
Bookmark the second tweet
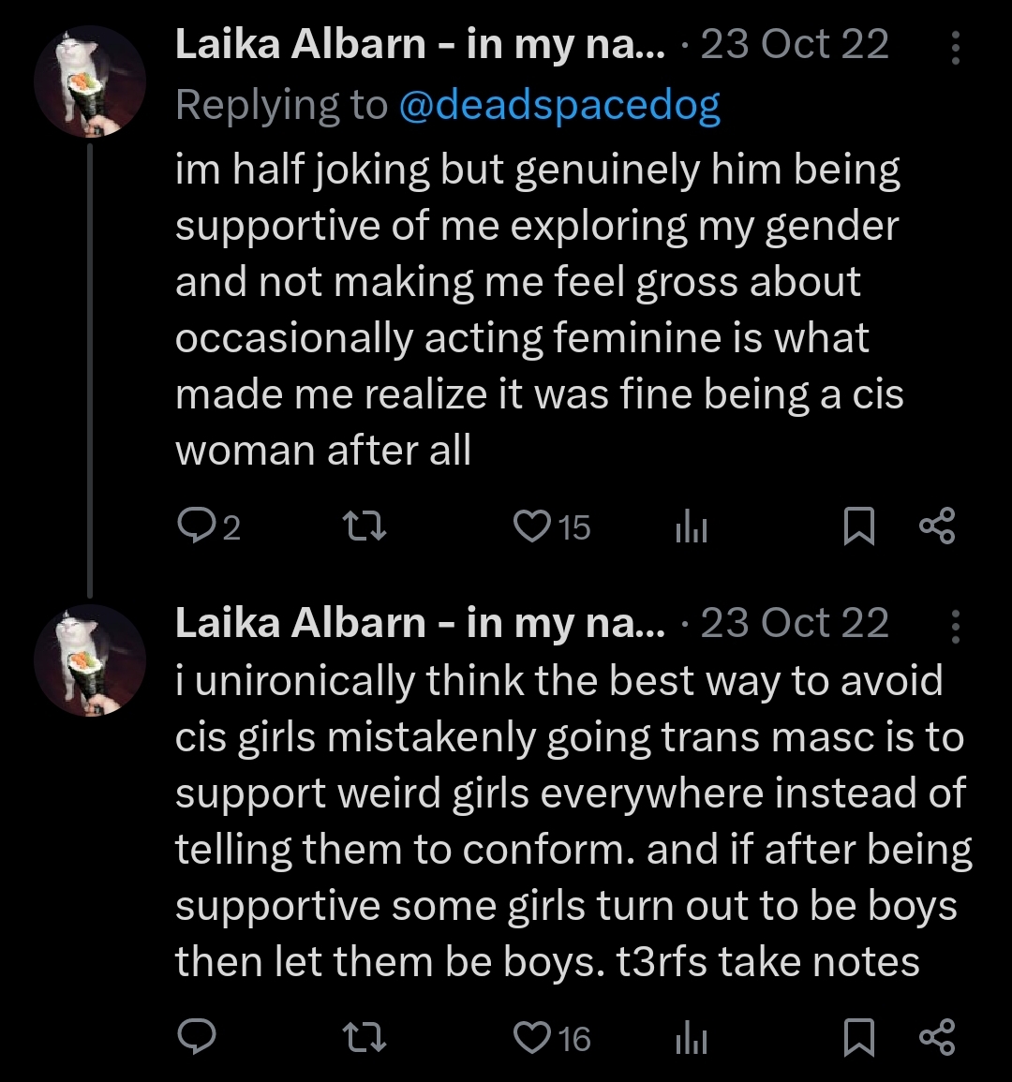[858, 1036]
